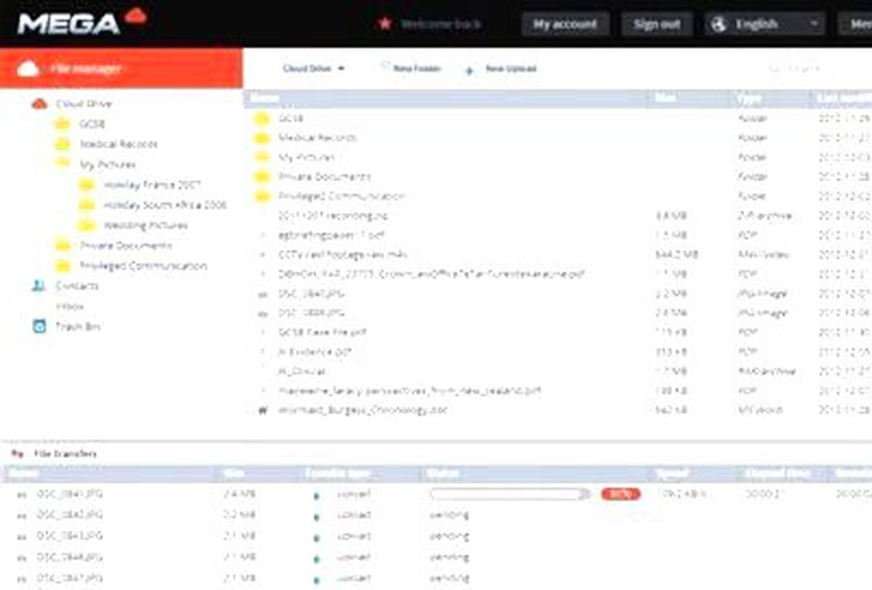Select Wedding Pictures in the sidebar tree
This screenshot has height=590, width=872.
click(x=145, y=226)
